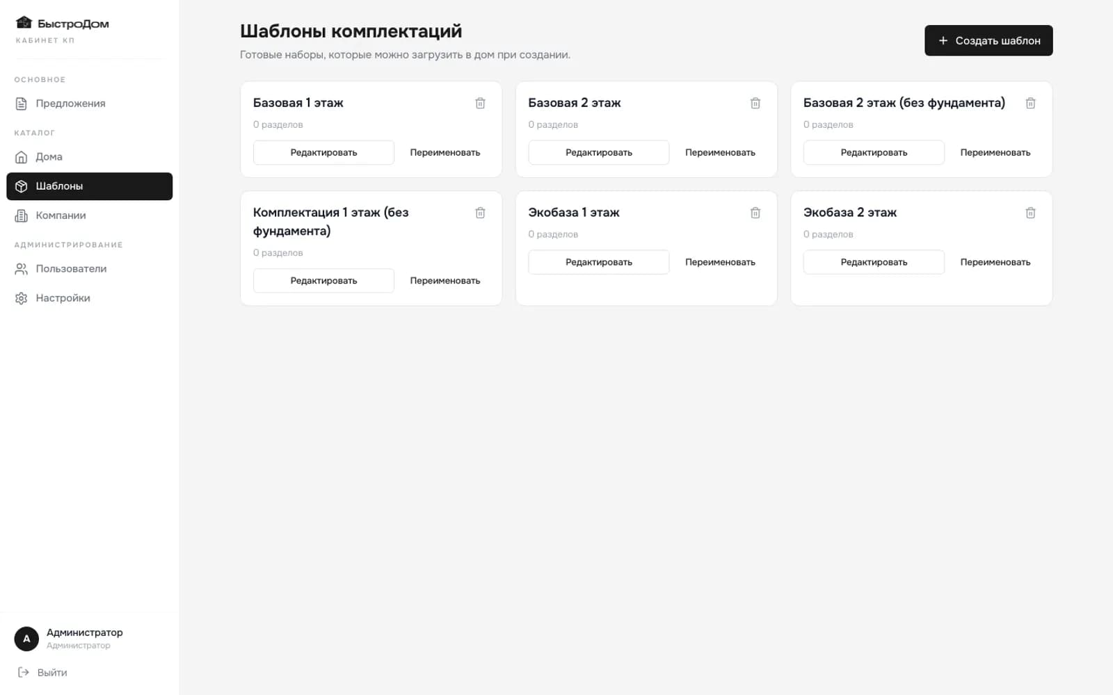Edit the Экобаза 2 этаж template

click(x=874, y=262)
